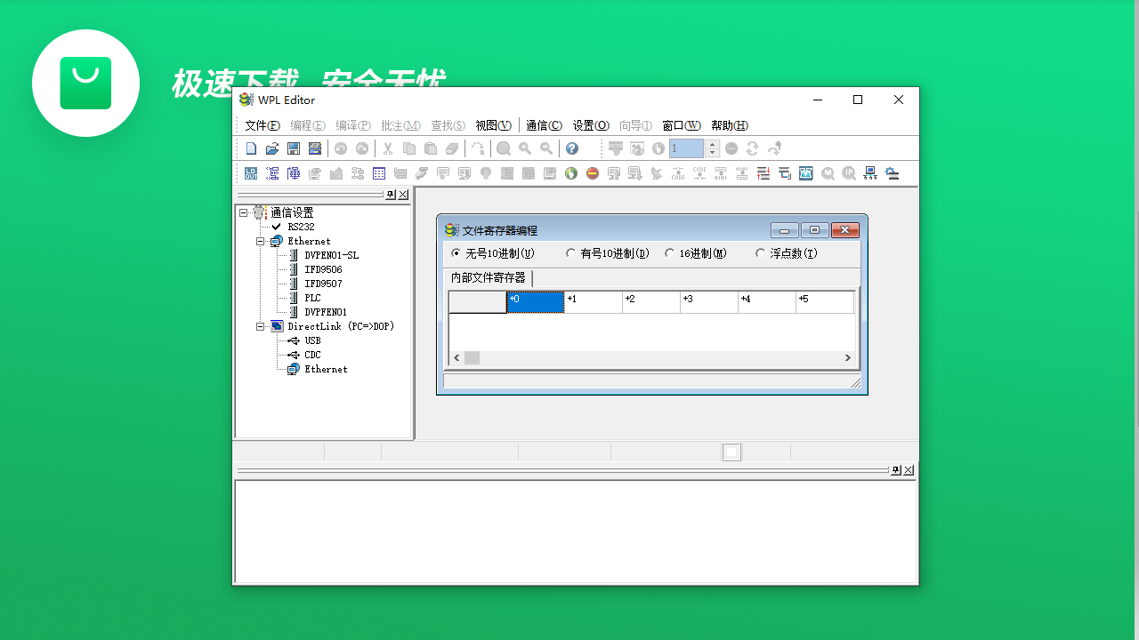Pin the left communication panel
The width and height of the screenshot is (1139, 640).
[390, 195]
